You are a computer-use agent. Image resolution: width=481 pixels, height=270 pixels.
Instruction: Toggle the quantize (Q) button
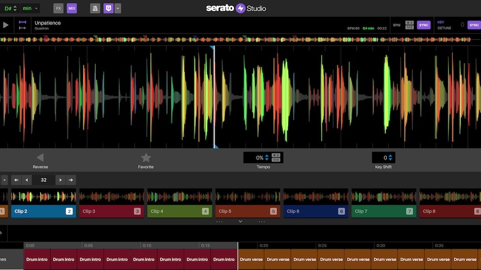coord(108,8)
